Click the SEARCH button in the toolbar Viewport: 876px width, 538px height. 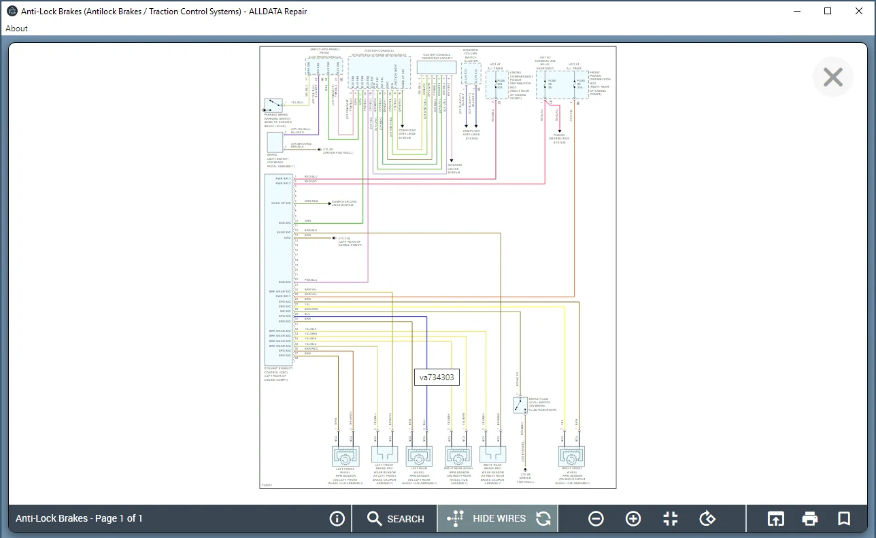coord(395,519)
